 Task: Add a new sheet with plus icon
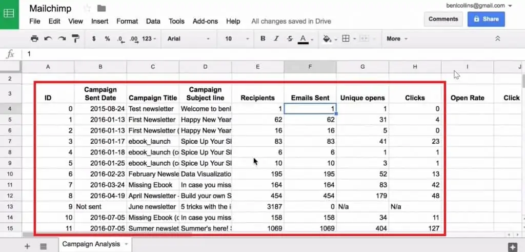[x=27, y=246]
